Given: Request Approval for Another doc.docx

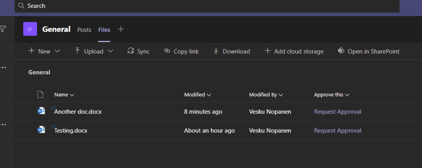Looking at the screenshot, I should [337, 111].
